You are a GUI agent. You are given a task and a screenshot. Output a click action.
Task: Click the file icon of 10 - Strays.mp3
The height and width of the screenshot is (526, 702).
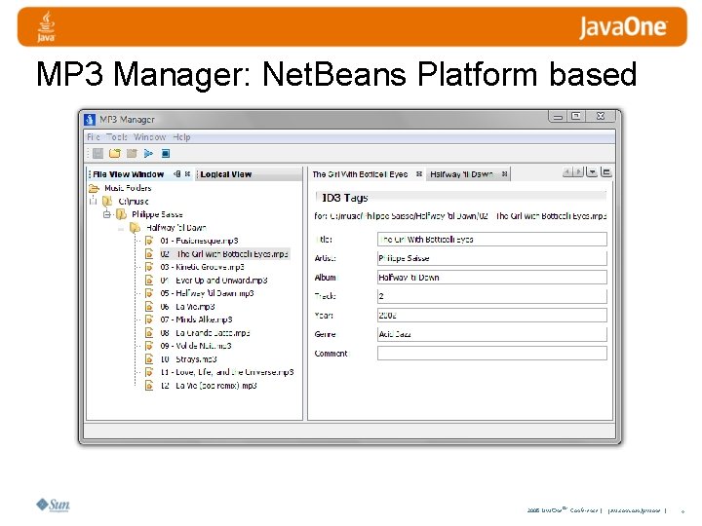click(149, 359)
